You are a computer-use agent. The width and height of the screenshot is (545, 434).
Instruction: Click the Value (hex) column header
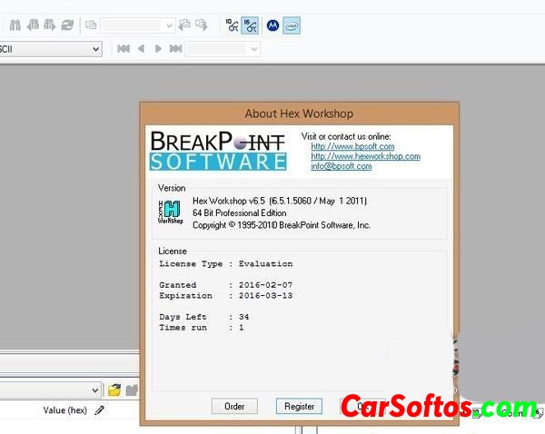coord(64,410)
